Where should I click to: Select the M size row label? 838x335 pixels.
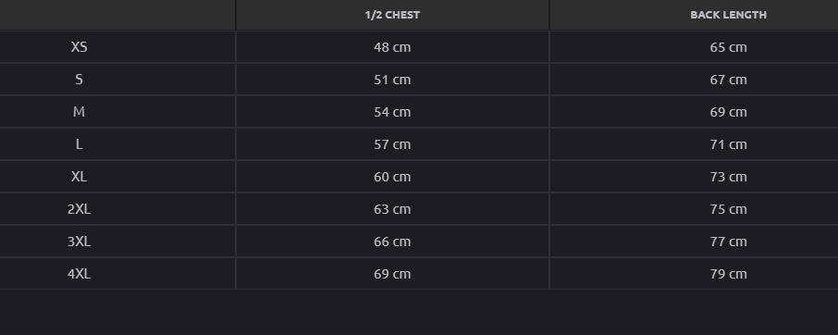pyautogui.click(x=80, y=112)
